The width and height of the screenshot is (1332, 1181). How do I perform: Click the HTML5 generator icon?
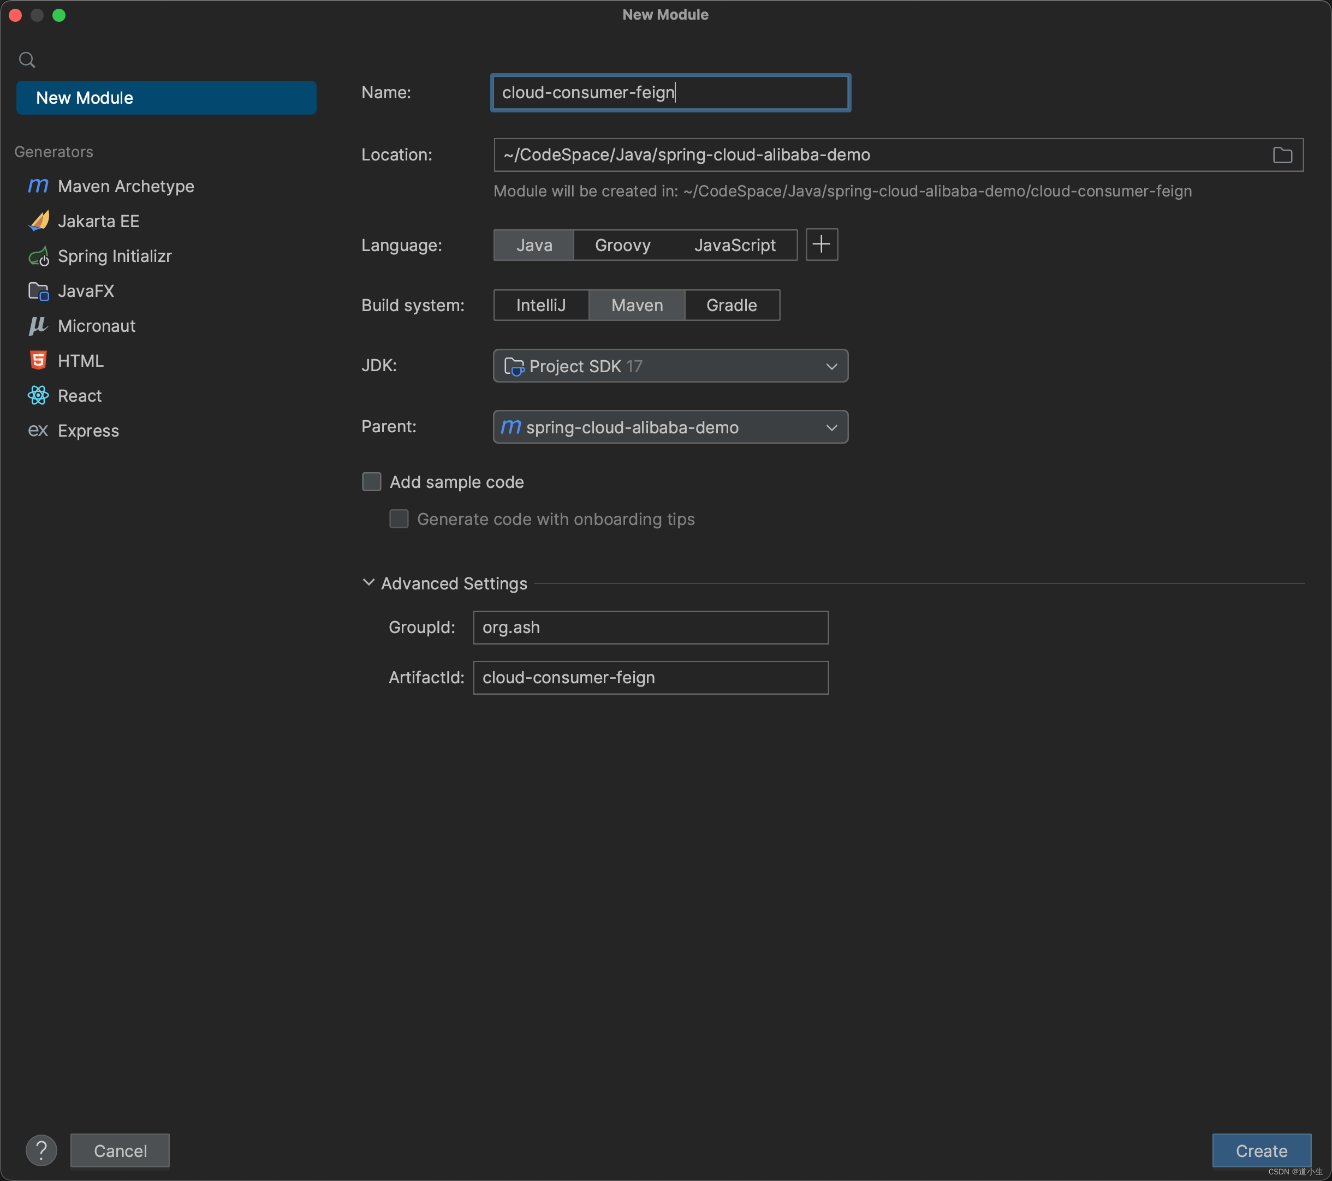click(x=38, y=361)
